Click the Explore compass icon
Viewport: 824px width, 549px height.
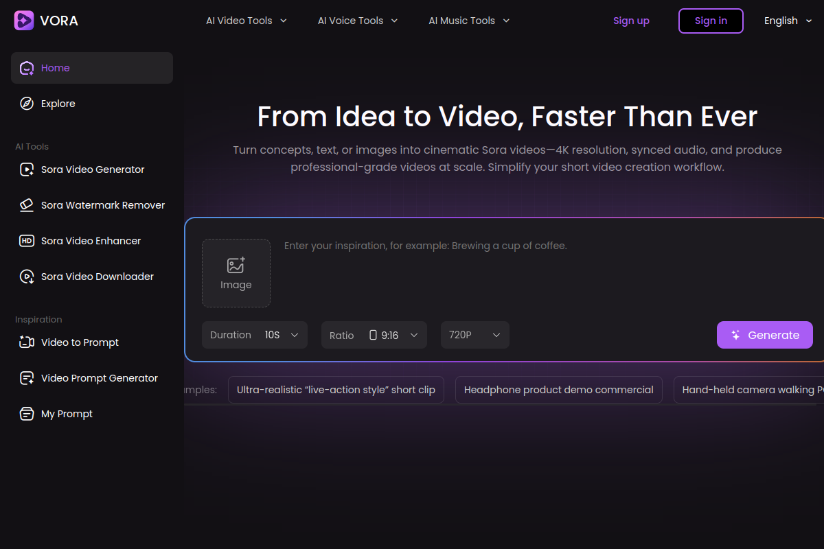pos(27,104)
